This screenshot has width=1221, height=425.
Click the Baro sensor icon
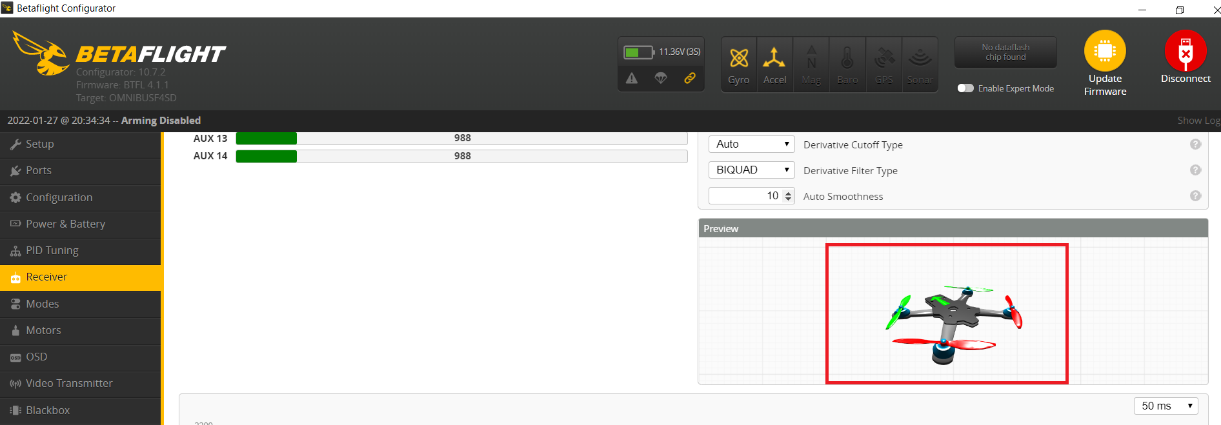[x=847, y=58]
